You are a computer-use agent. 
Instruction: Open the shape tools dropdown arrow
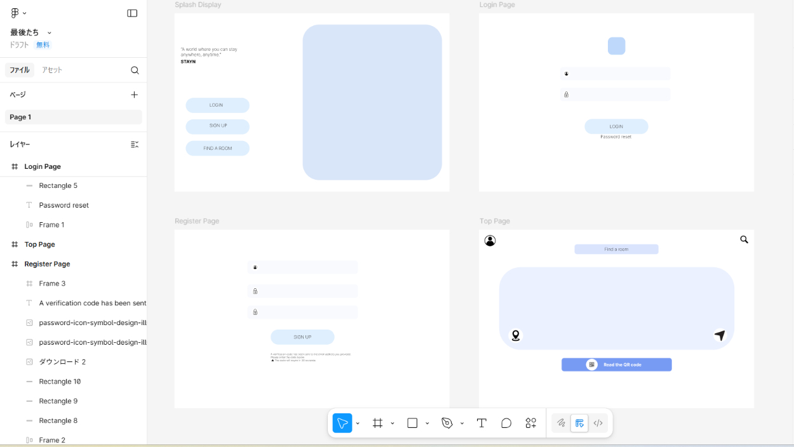[427, 424]
